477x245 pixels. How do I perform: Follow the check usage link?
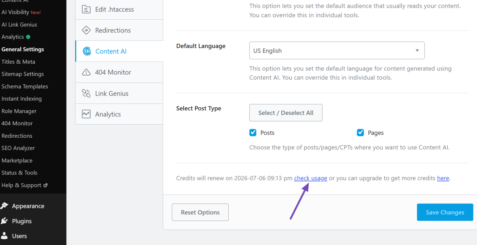(x=310, y=178)
